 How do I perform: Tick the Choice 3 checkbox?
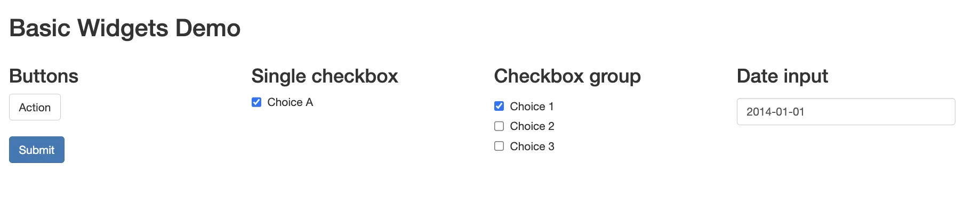coord(499,146)
